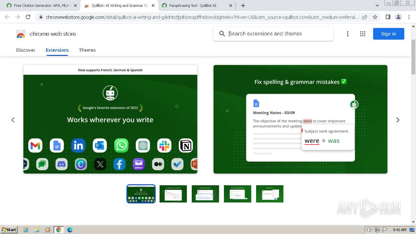Open the Windows Start menu
The height and width of the screenshot is (234, 416).
[9, 230]
